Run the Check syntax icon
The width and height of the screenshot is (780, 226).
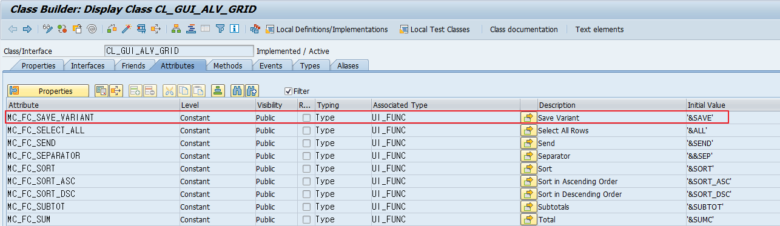pyautogui.click(x=112, y=29)
